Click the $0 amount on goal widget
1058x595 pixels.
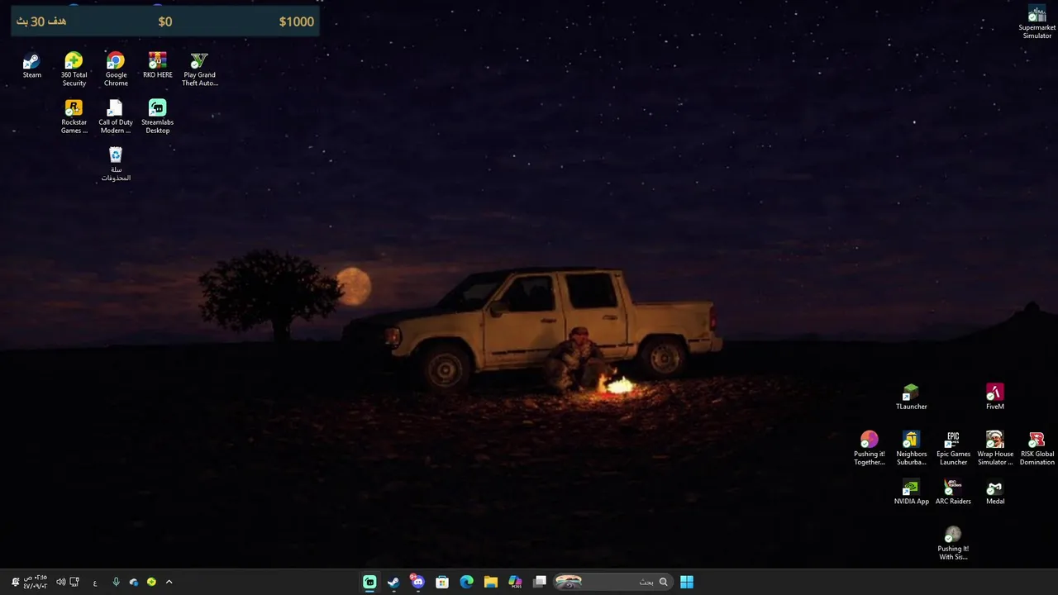point(165,21)
